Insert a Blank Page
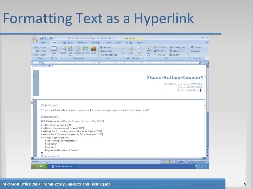Image resolution: width=253 pixels, height=189 pixels. (x=40, y=51)
